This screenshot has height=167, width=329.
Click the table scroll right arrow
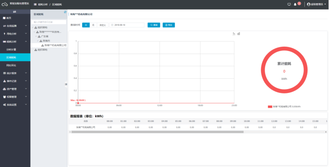(326, 132)
